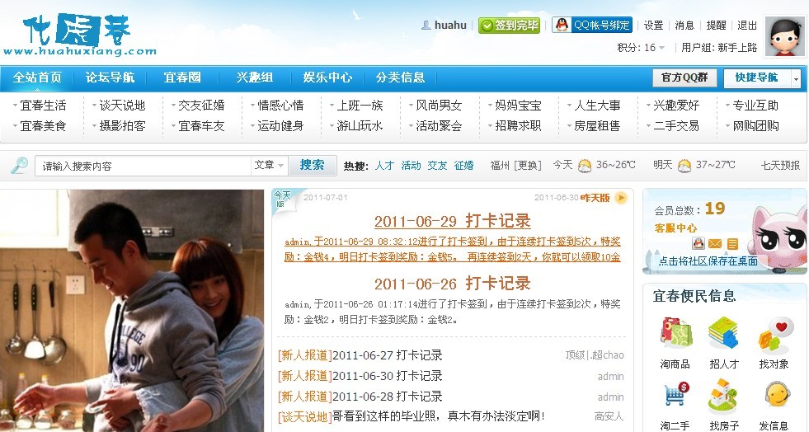Open 招人才 books icon
This screenshot has width=809, height=432.
click(723, 334)
